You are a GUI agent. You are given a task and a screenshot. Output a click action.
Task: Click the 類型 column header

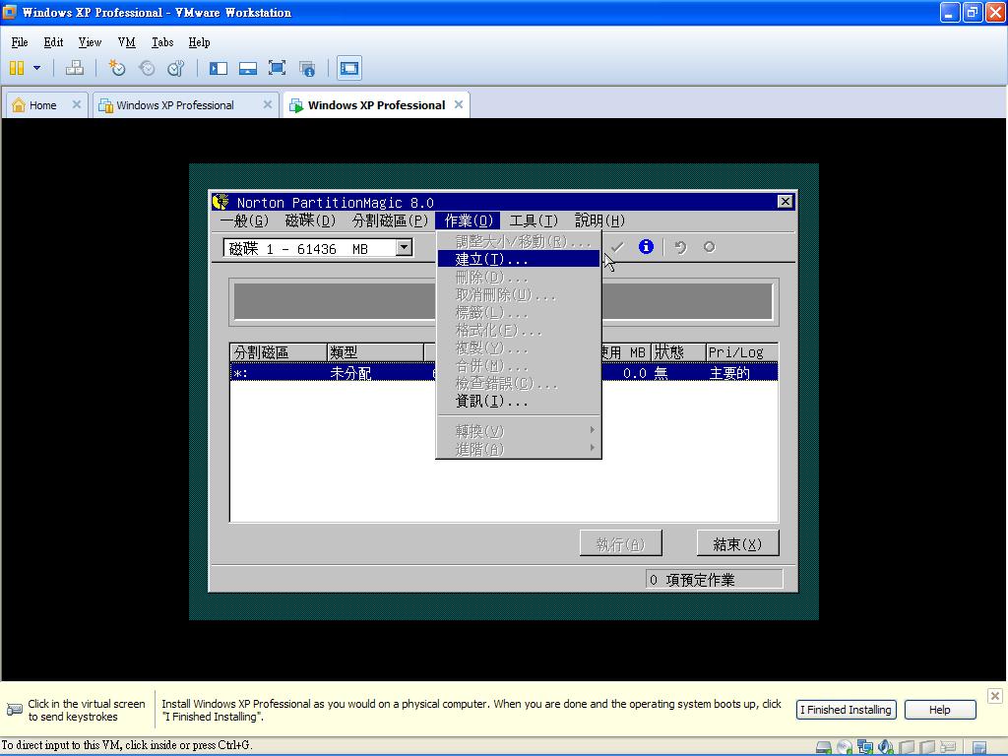pos(375,352)
